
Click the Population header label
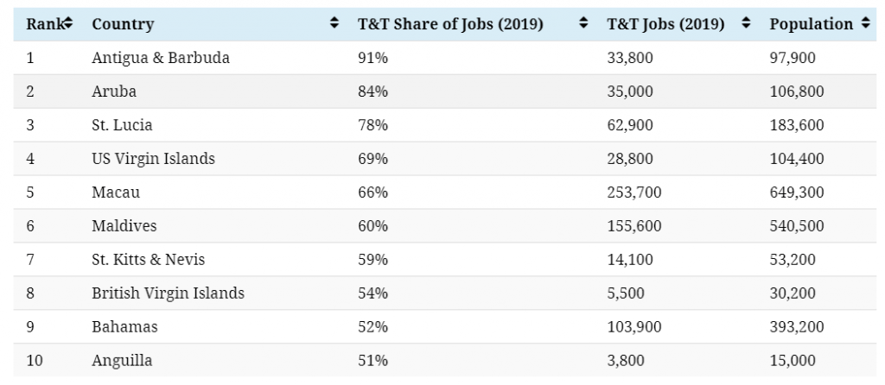(x=811, y=24)
